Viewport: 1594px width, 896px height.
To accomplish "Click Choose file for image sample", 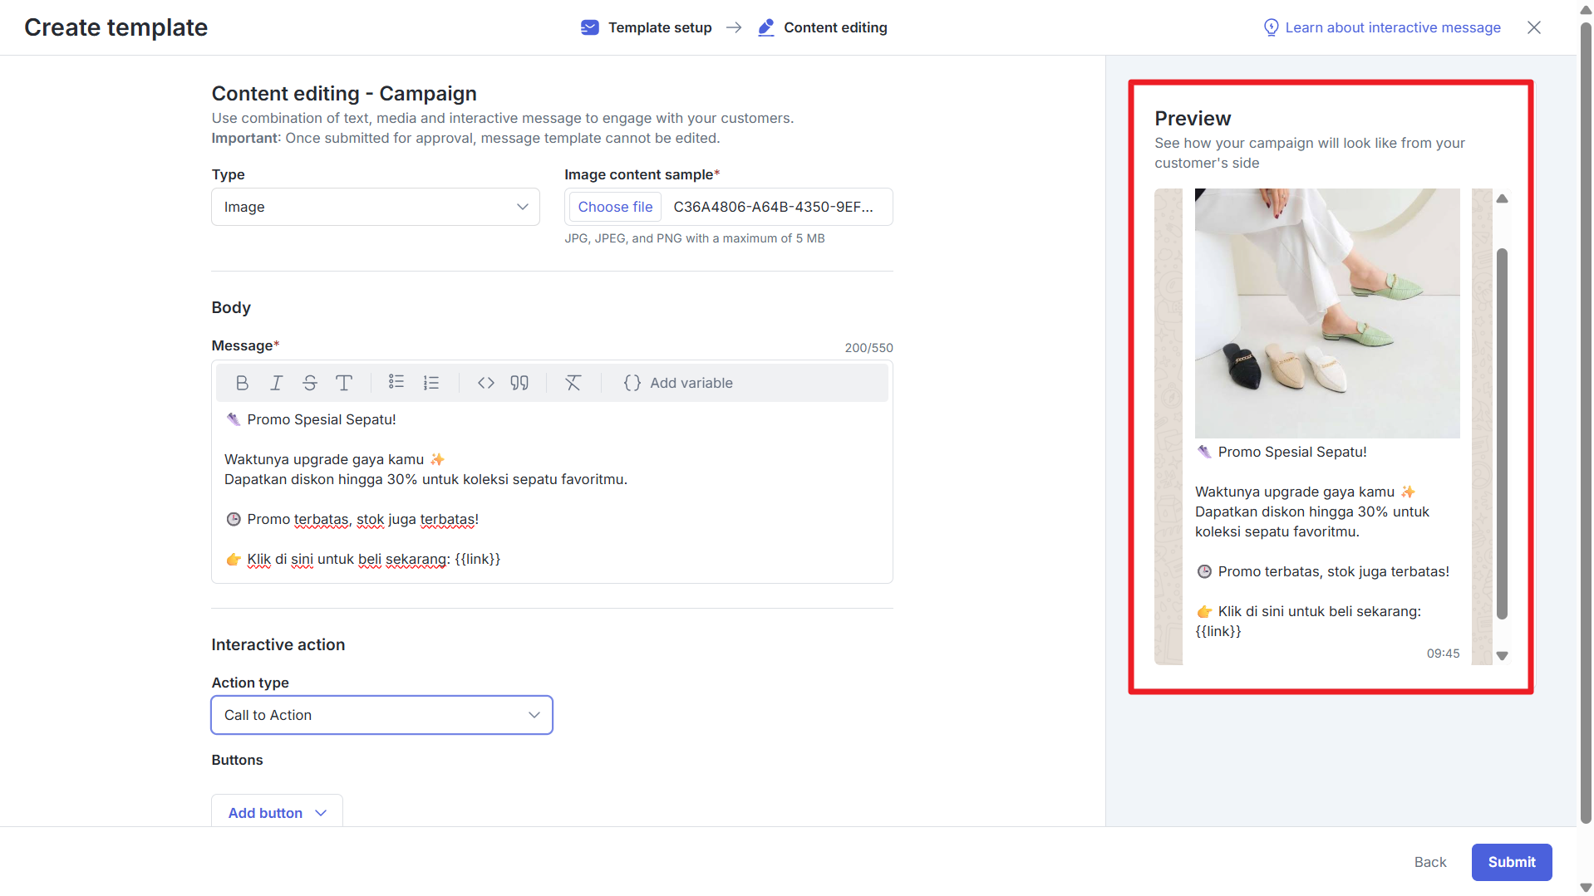I will [615, 207].
